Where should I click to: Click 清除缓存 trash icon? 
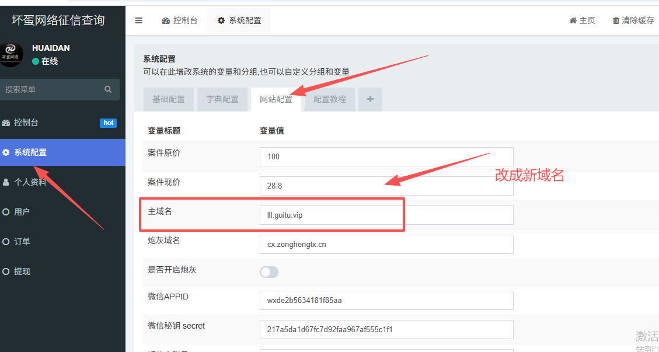(x=633, y=20)
